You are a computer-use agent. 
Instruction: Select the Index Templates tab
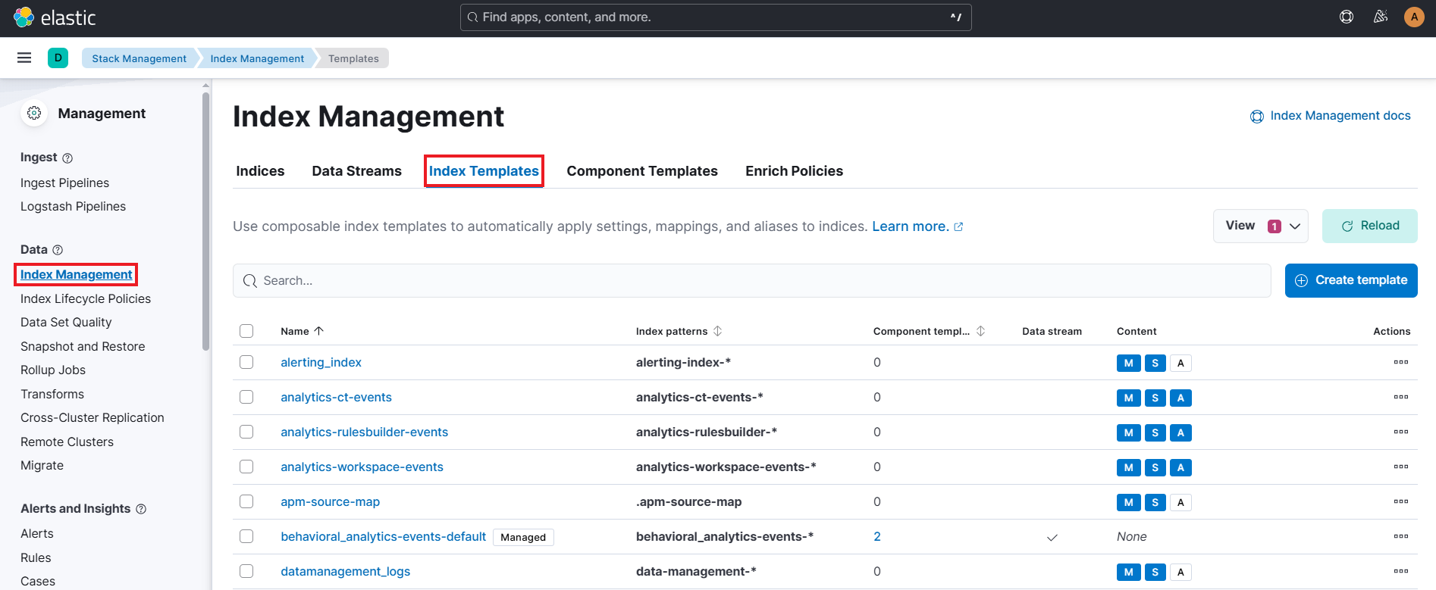484,171
